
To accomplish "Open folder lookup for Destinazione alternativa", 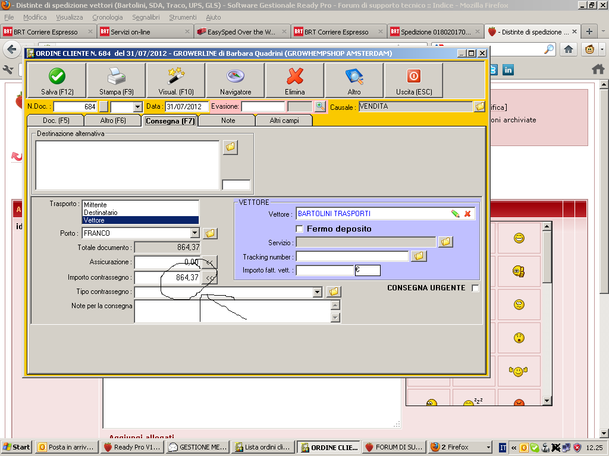I will coord(230,147).
